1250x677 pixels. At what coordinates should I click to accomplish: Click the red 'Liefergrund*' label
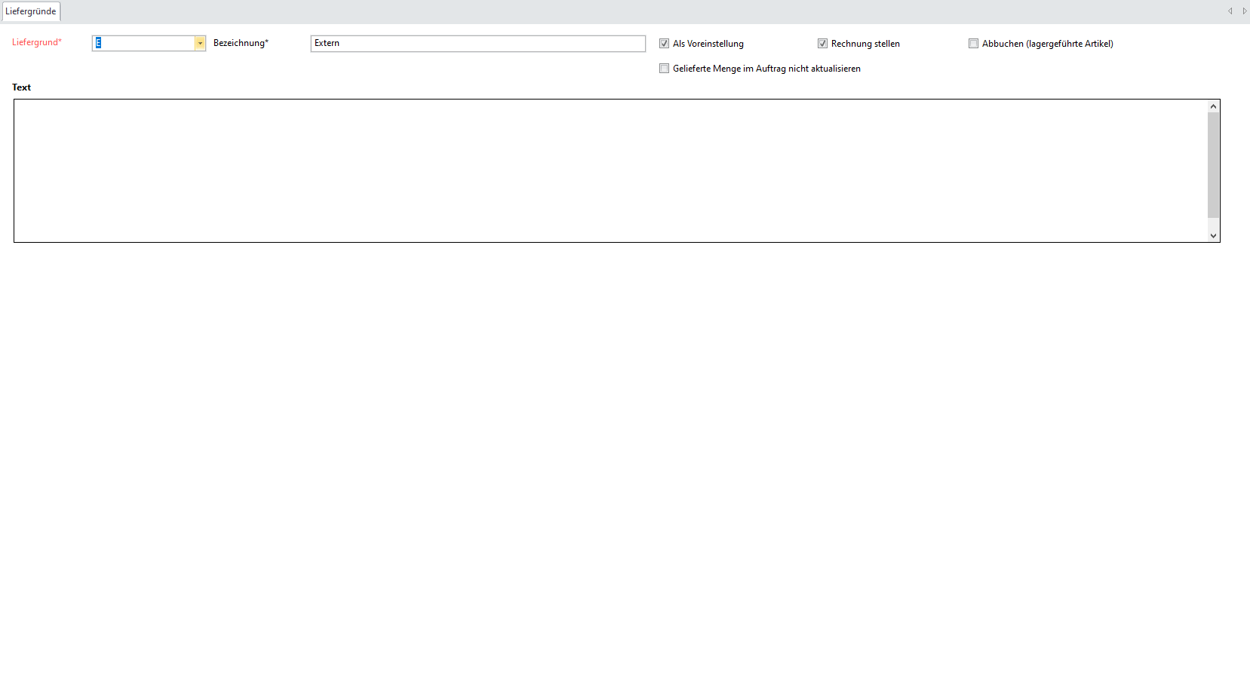point(37,42)
